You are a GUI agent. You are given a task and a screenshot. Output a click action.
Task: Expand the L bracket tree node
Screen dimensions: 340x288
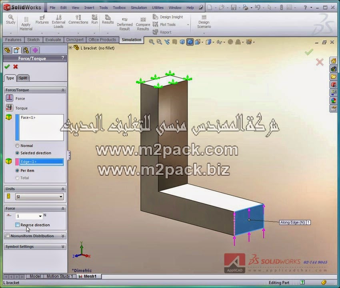pos(70,48)
